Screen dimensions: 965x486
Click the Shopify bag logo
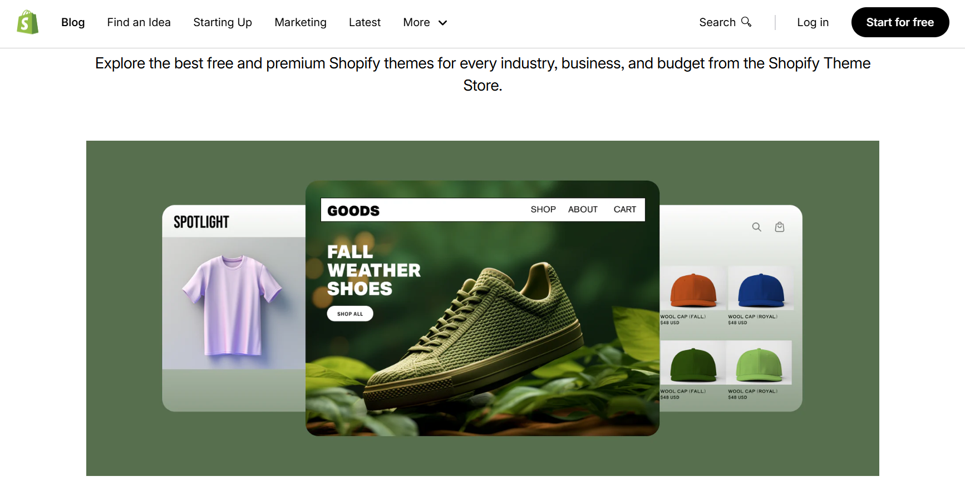[27, 22]
